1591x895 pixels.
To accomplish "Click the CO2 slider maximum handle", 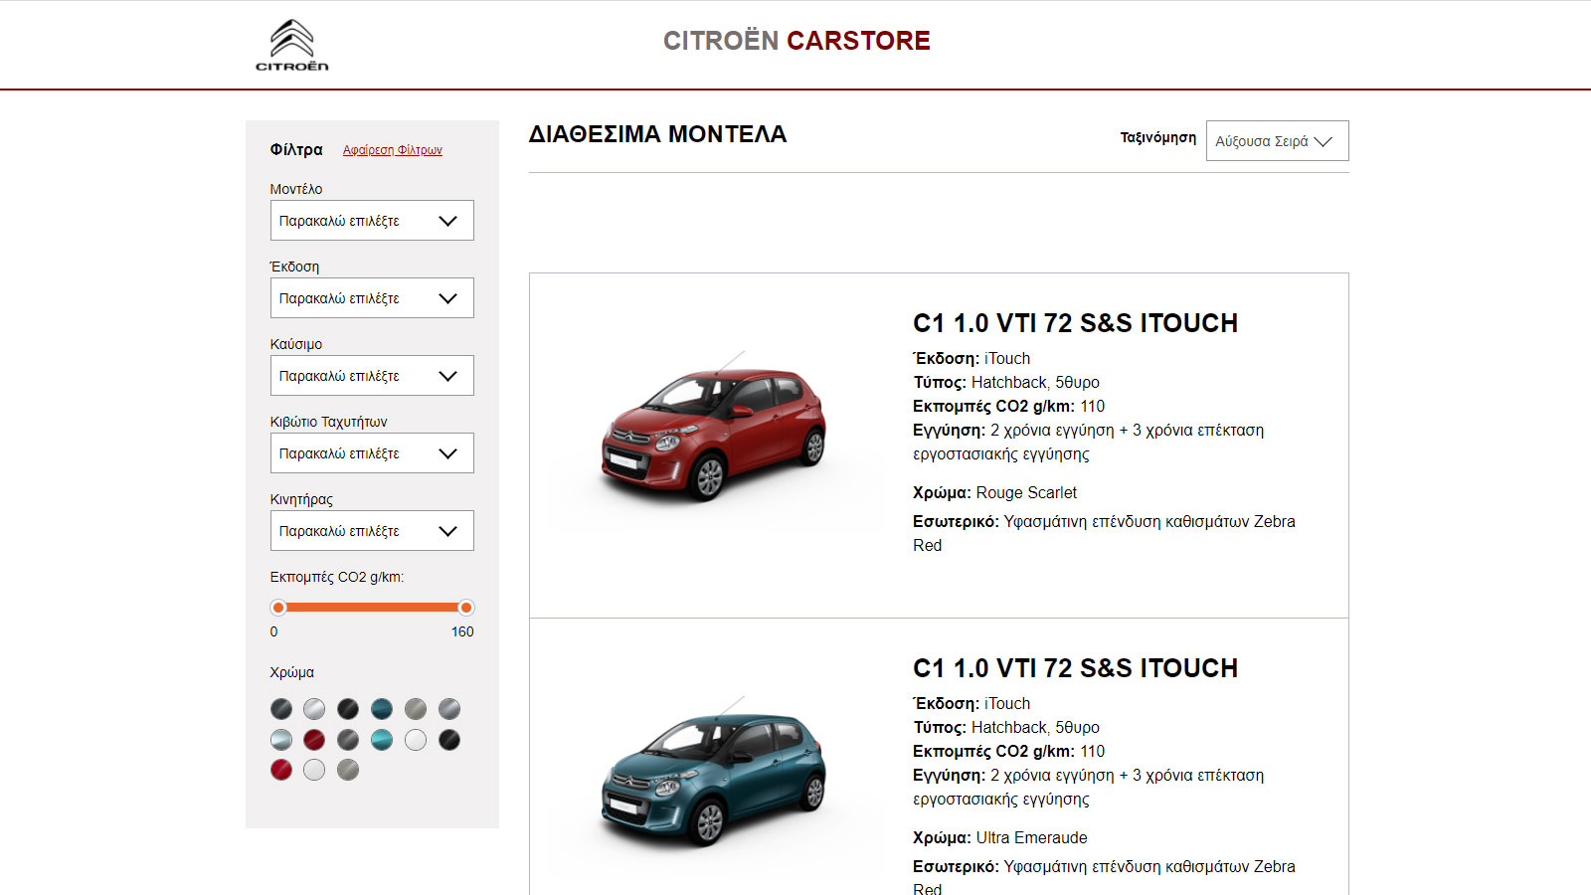I will tap(465, 608).
